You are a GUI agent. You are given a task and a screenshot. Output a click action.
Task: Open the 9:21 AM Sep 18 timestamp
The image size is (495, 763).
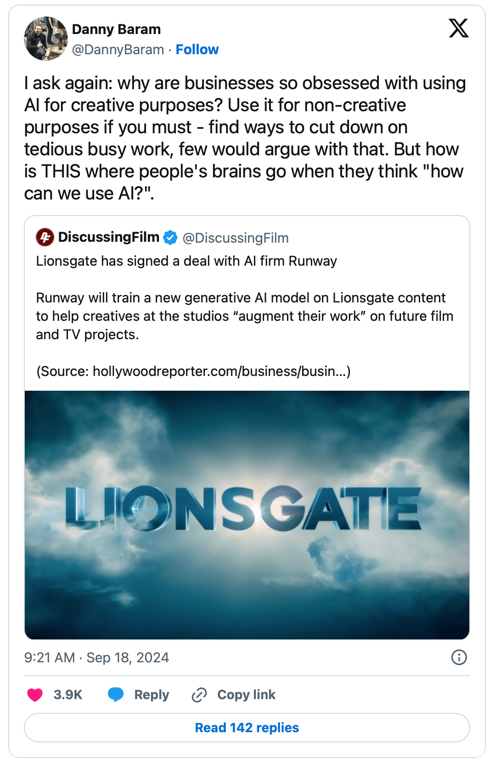[96, 658]
